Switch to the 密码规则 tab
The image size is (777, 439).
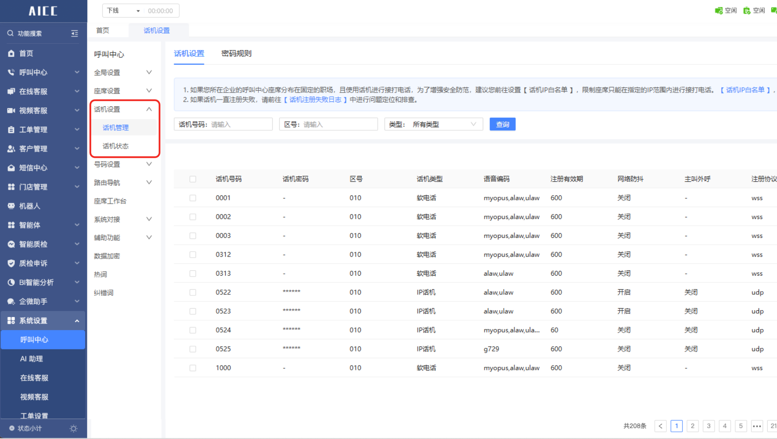(236, 53)
